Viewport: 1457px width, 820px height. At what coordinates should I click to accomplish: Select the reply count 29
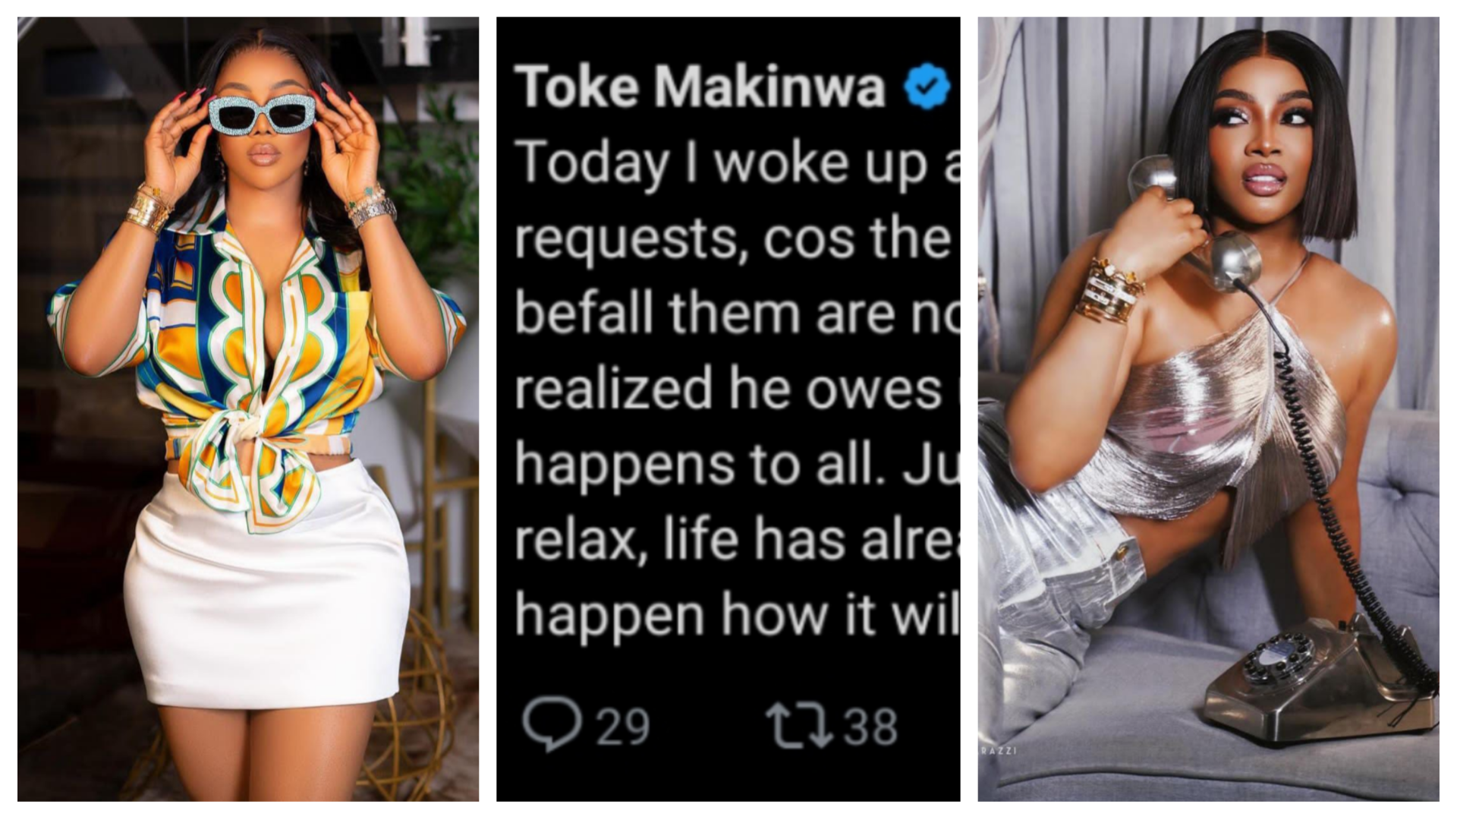click(x=623, y=727)
